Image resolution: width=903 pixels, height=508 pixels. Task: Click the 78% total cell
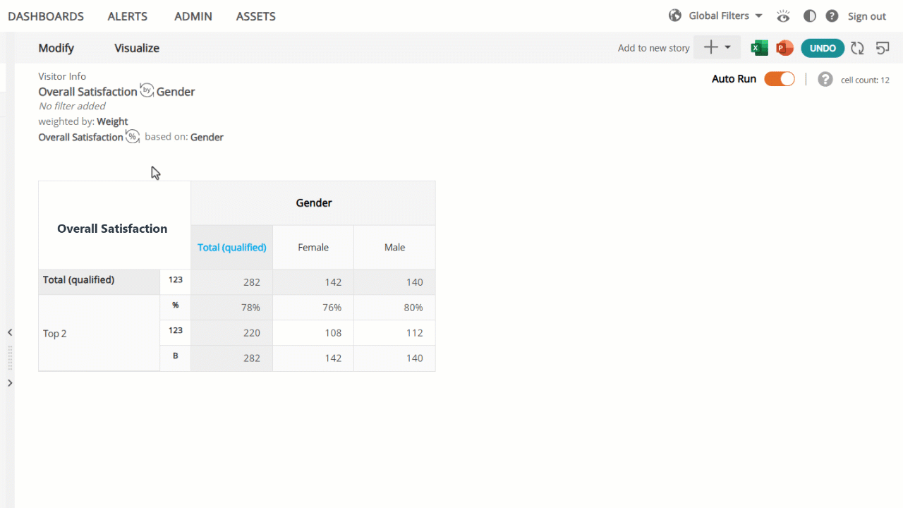232,308
